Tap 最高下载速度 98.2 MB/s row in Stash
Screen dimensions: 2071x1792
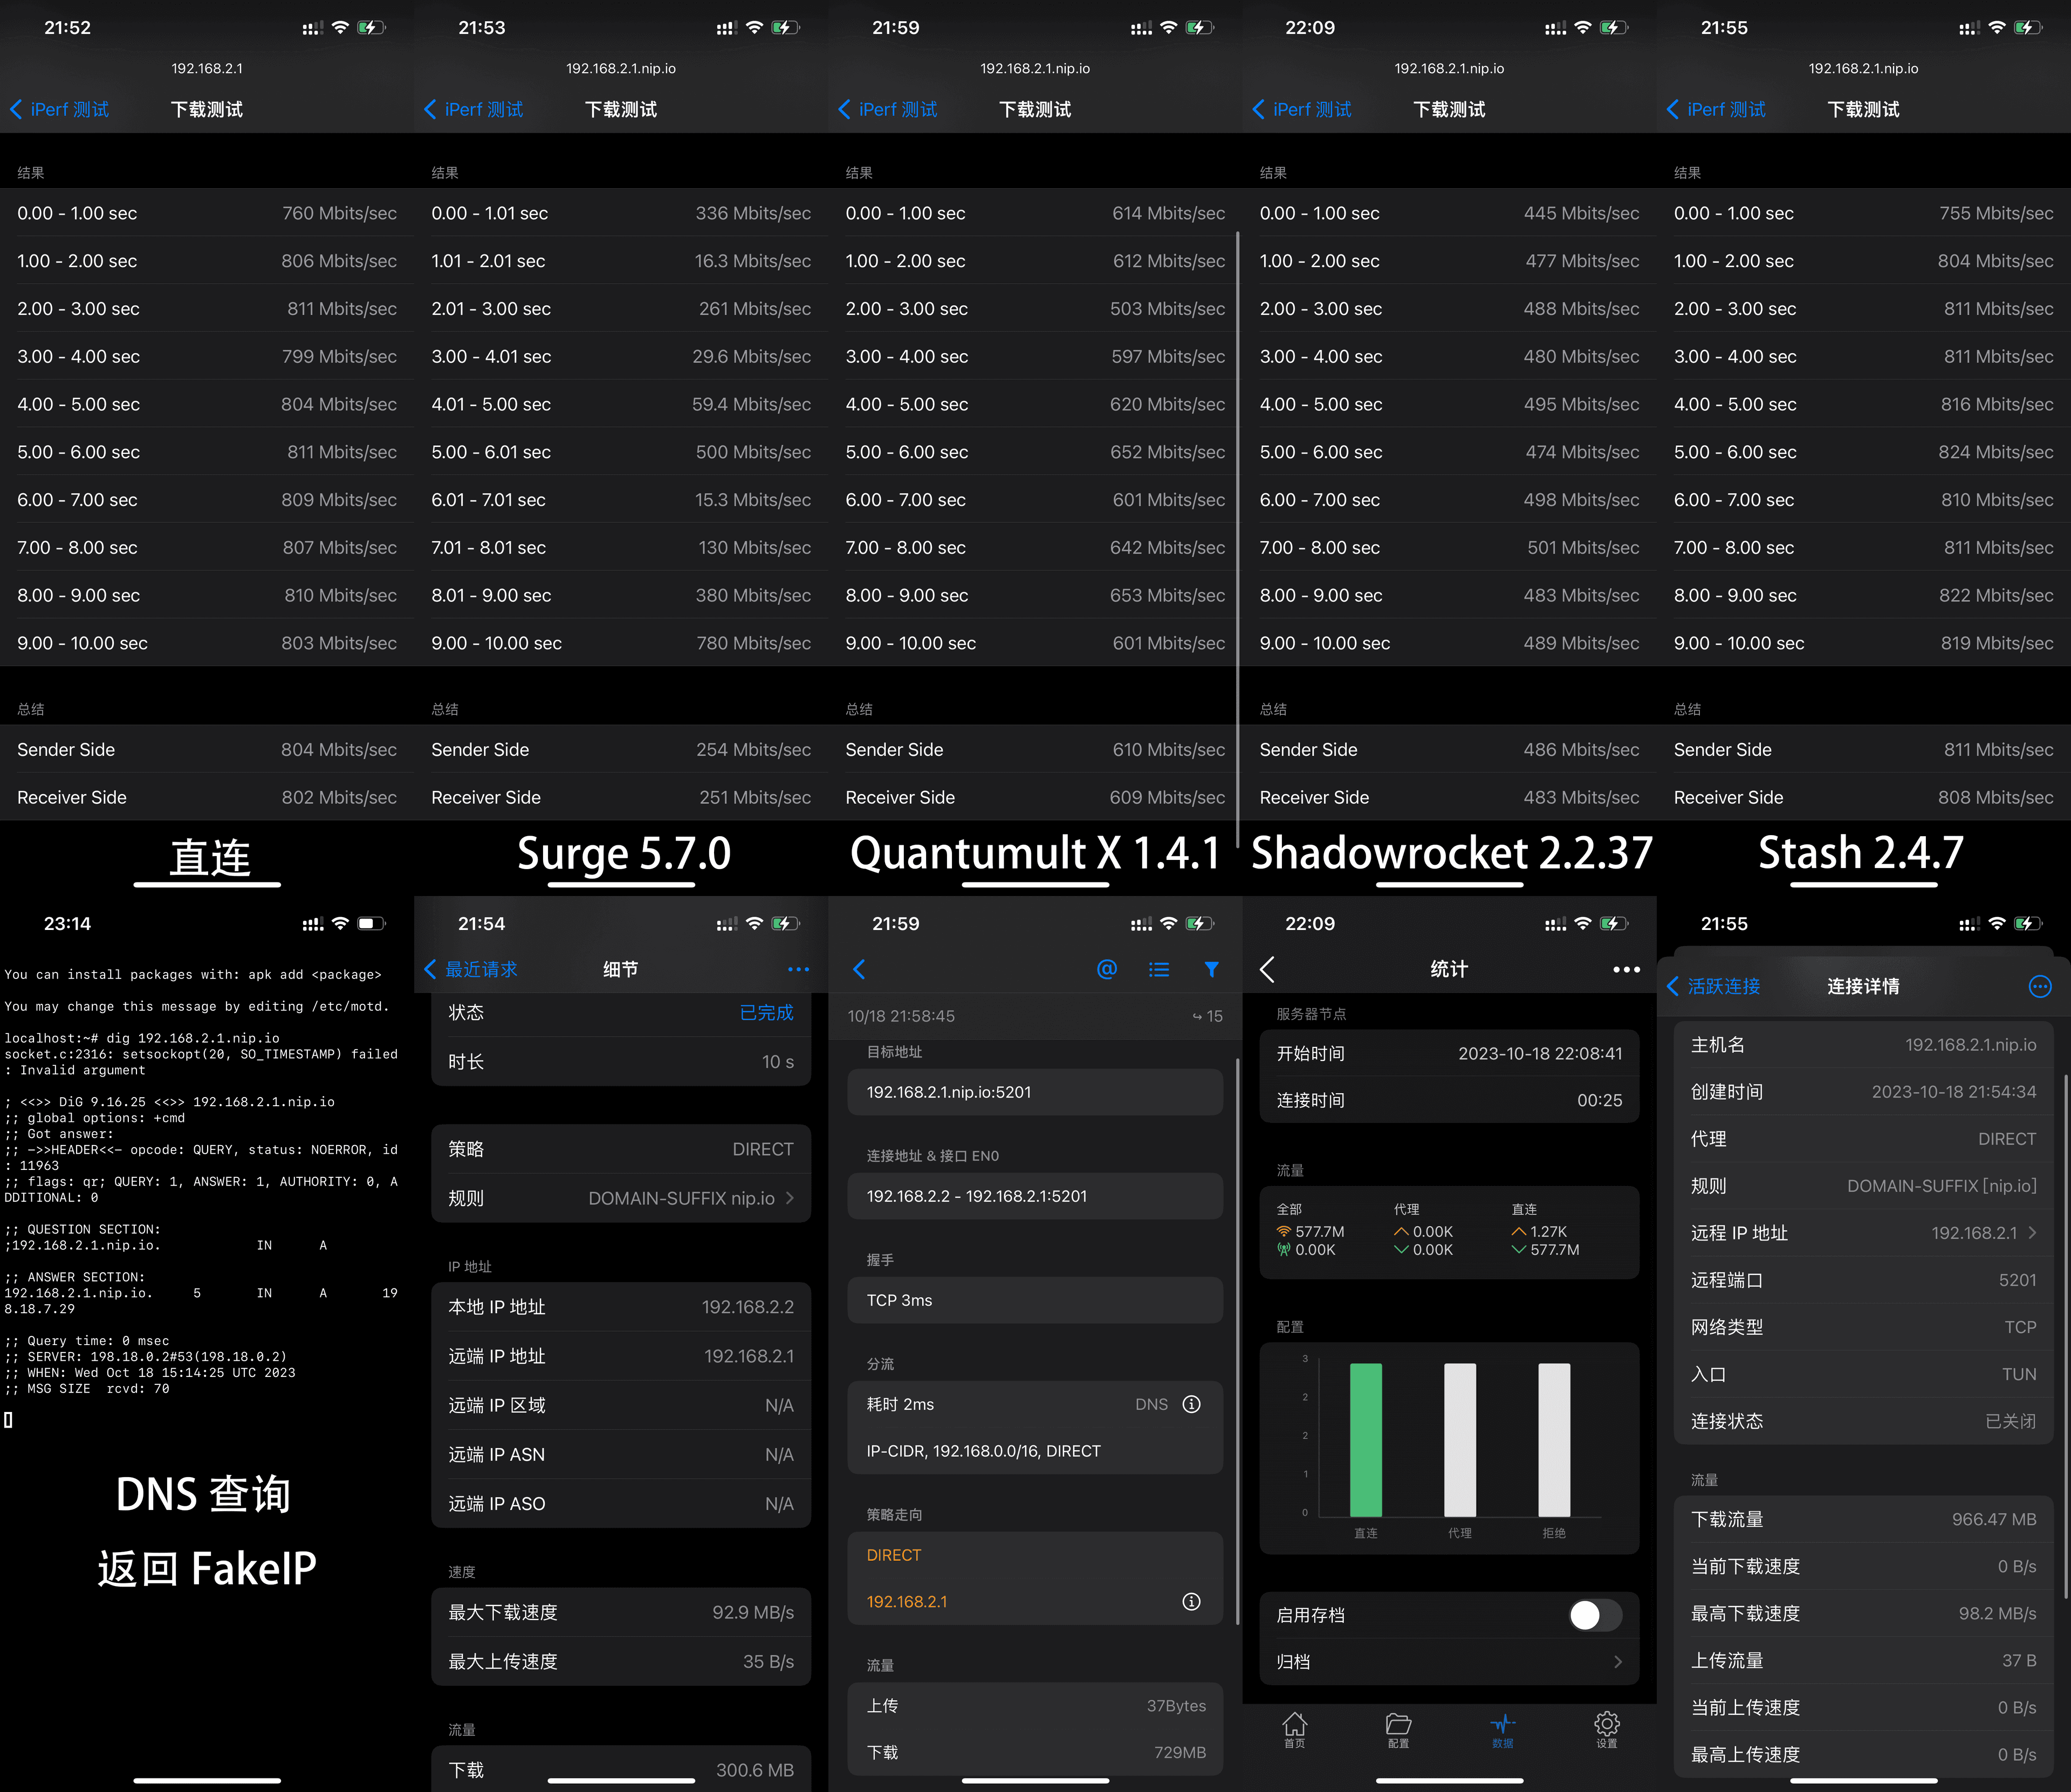[x=1863, y=1613]
